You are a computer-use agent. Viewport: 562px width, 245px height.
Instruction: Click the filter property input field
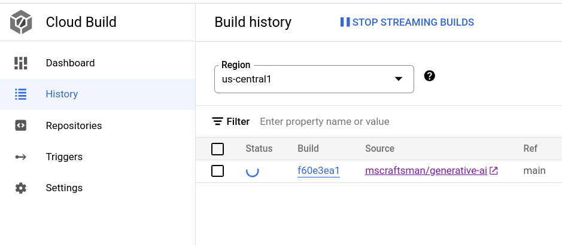tap(409, 122)
